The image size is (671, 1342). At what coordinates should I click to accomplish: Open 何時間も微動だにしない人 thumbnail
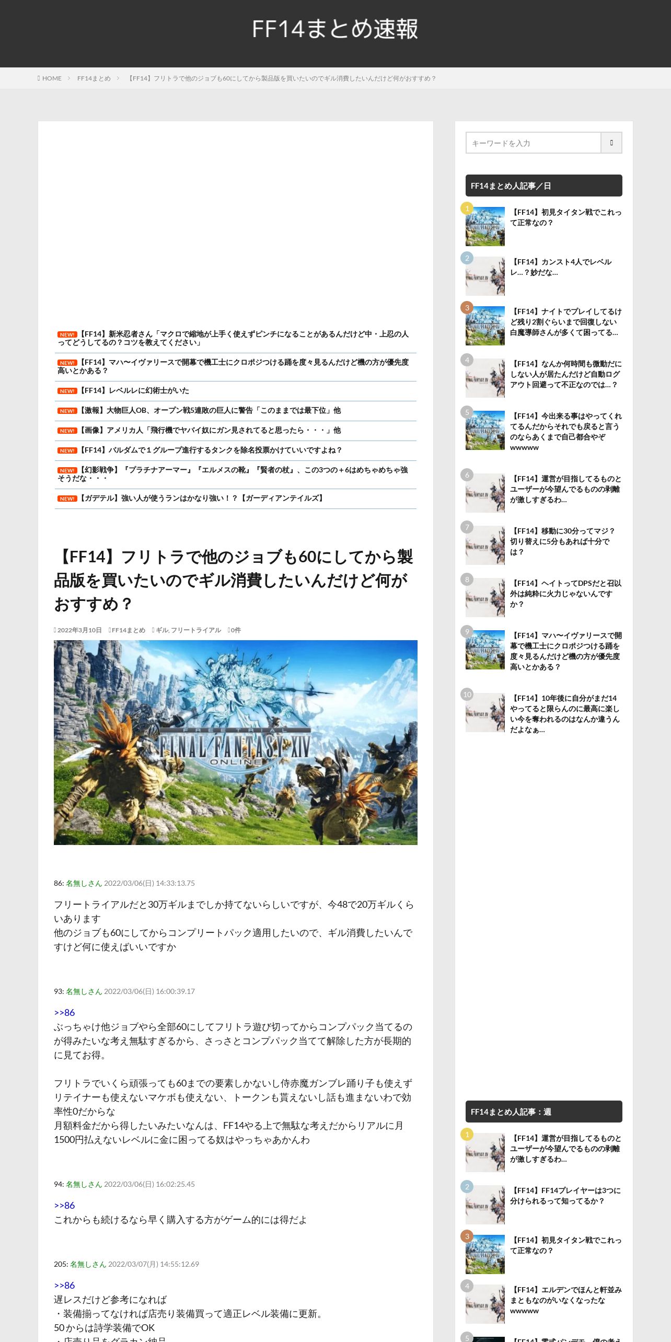pyautogui.click(x=485, y=378)
